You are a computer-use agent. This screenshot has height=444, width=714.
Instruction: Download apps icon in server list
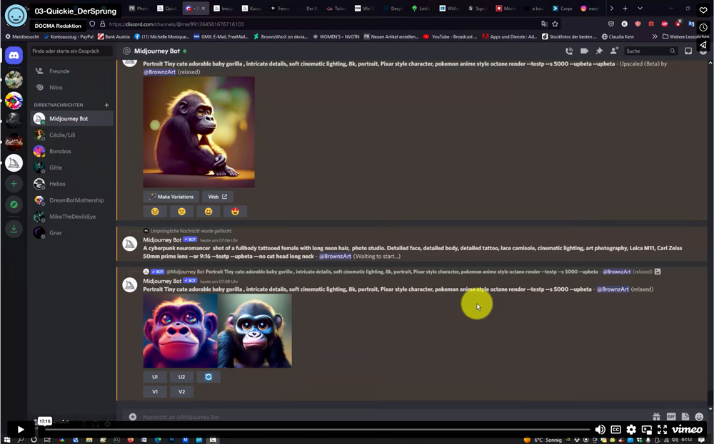14,229
